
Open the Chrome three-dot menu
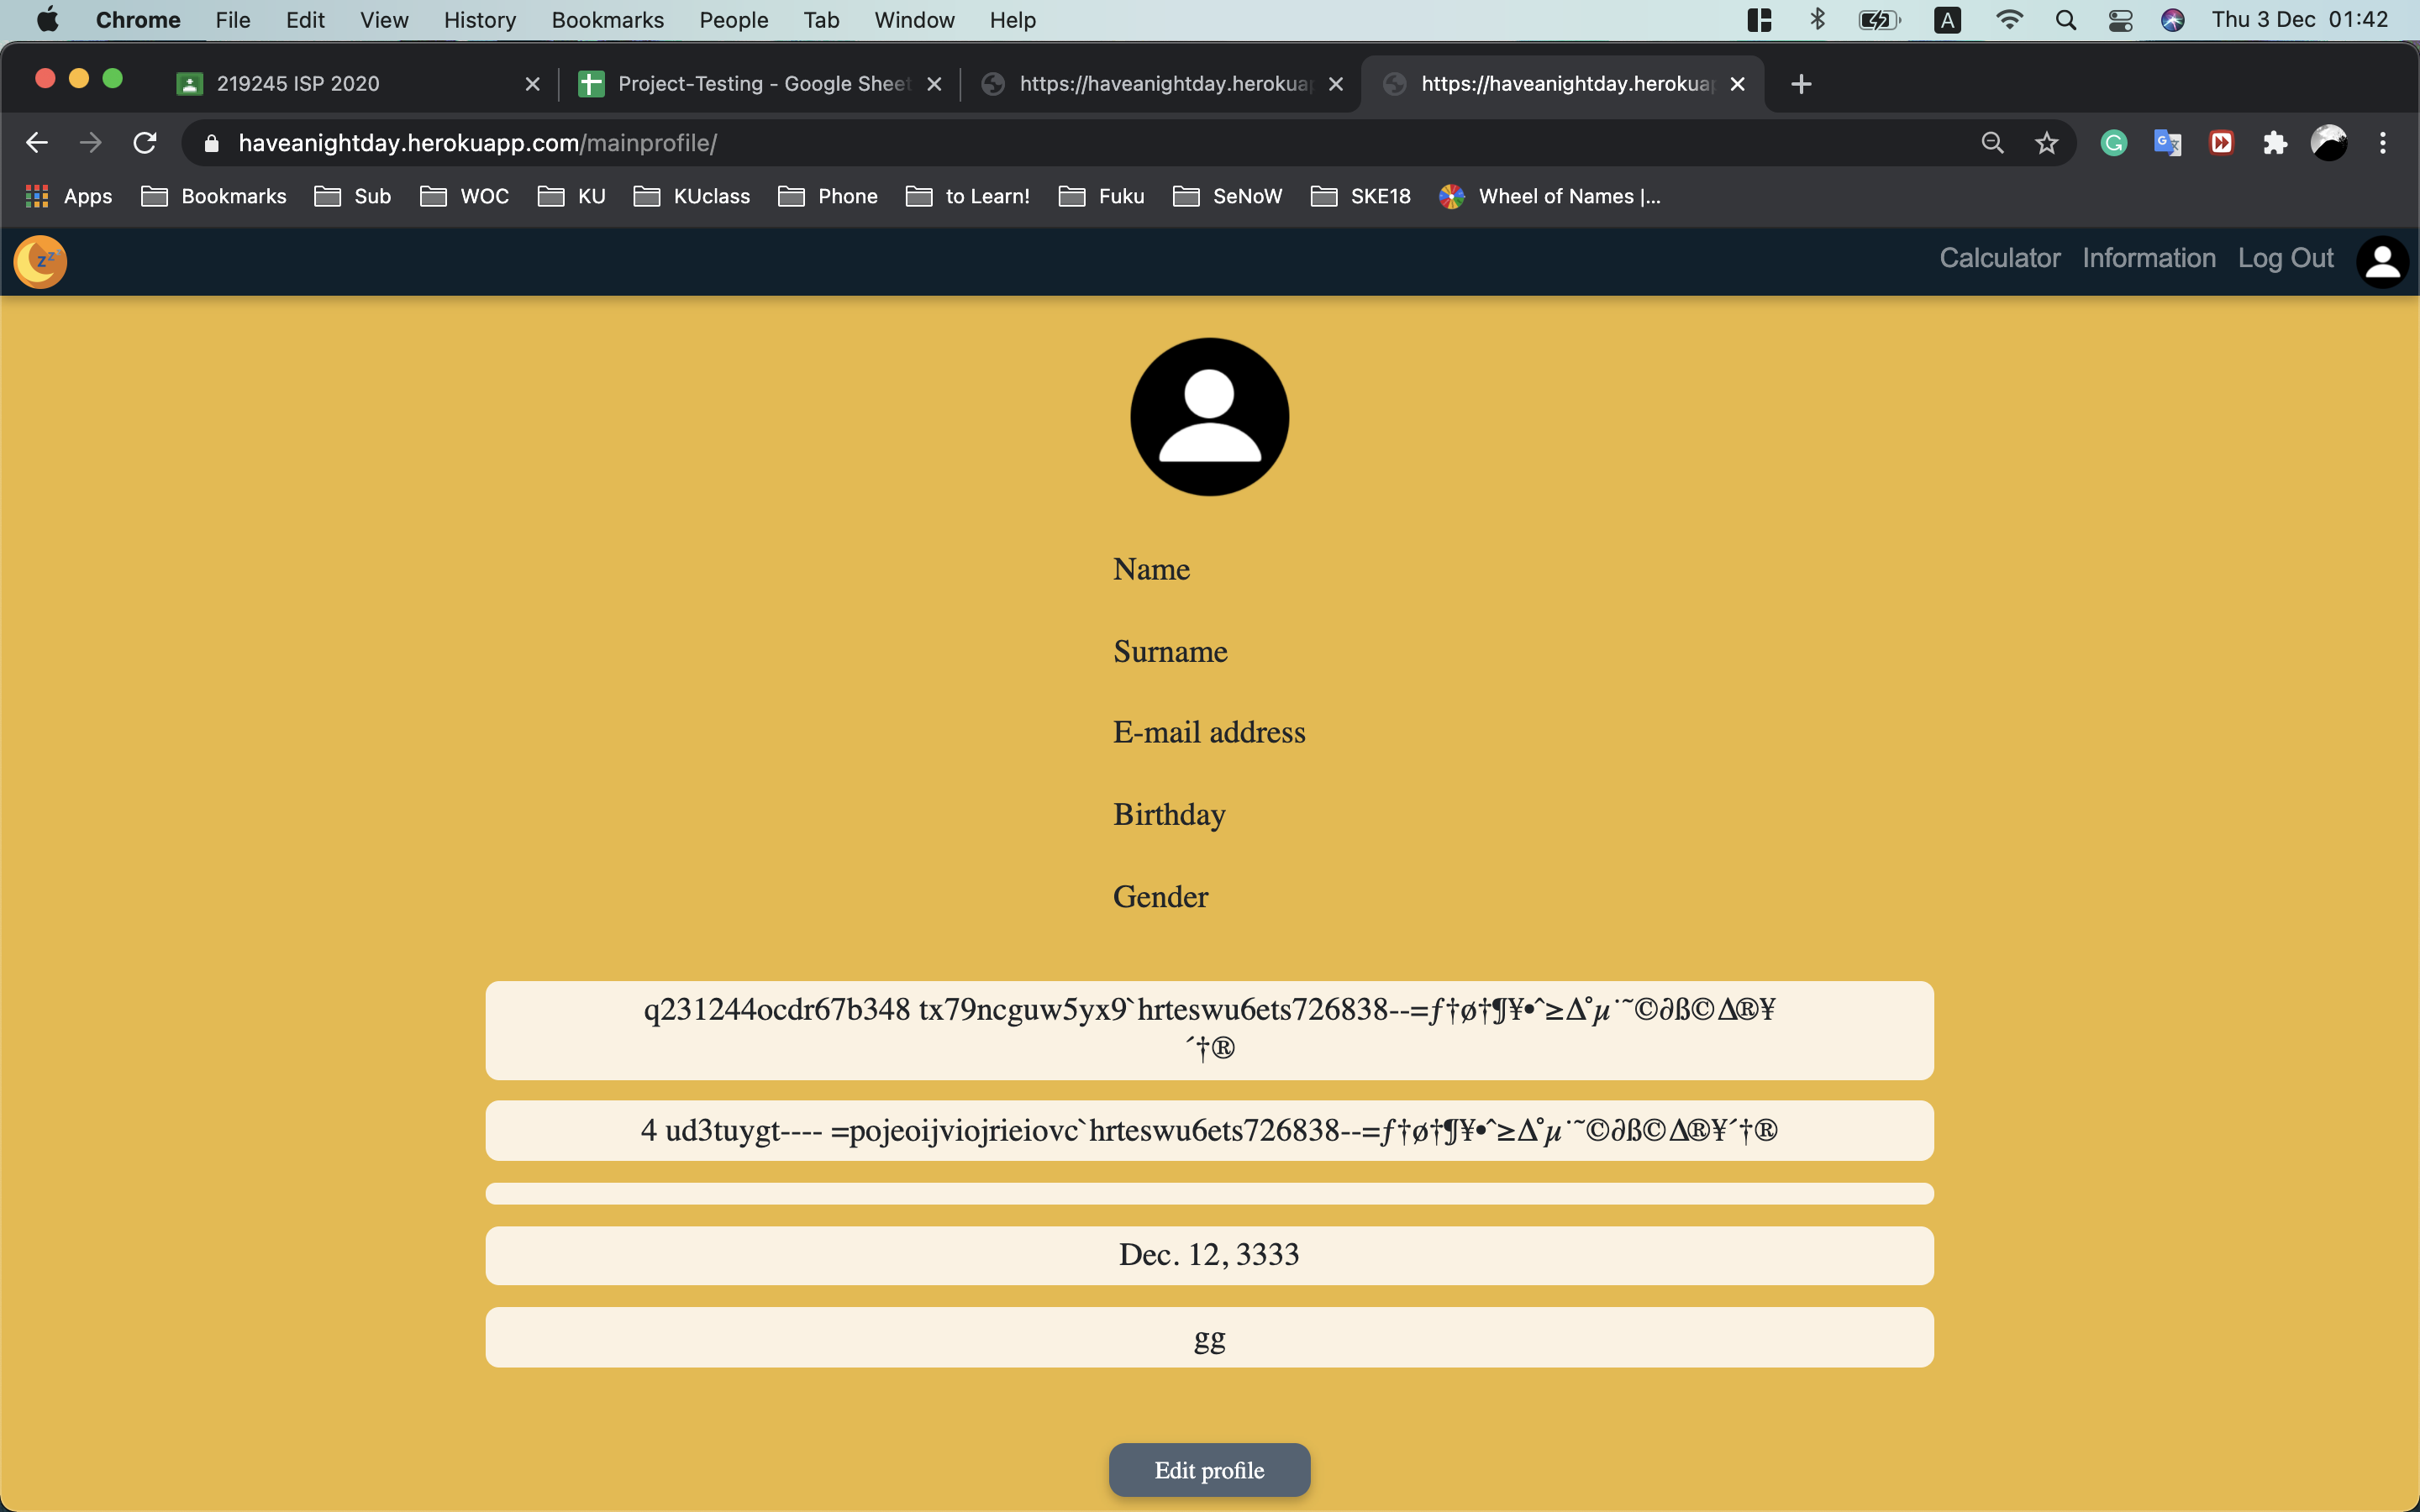coord(2384,142)
